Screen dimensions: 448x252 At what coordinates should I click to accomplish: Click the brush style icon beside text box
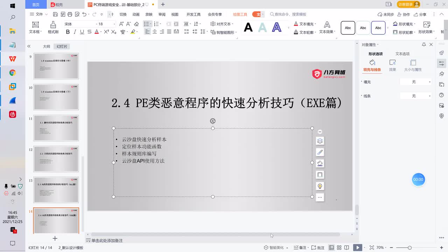(x=320, y=152)
